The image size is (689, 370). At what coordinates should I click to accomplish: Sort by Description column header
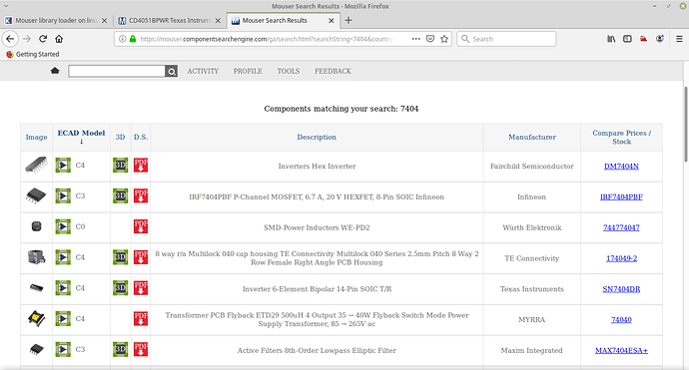click(x=317, y=137)
